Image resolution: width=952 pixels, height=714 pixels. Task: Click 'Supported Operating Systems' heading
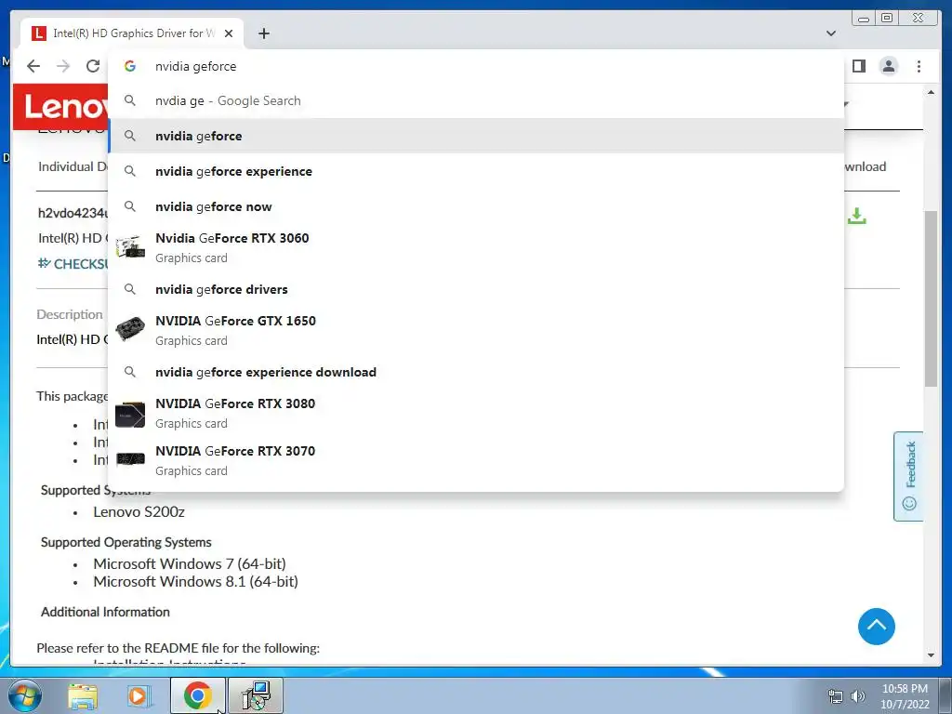(126, 542)
